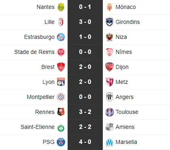Click the Toulouse purple crest

point(109,112)
